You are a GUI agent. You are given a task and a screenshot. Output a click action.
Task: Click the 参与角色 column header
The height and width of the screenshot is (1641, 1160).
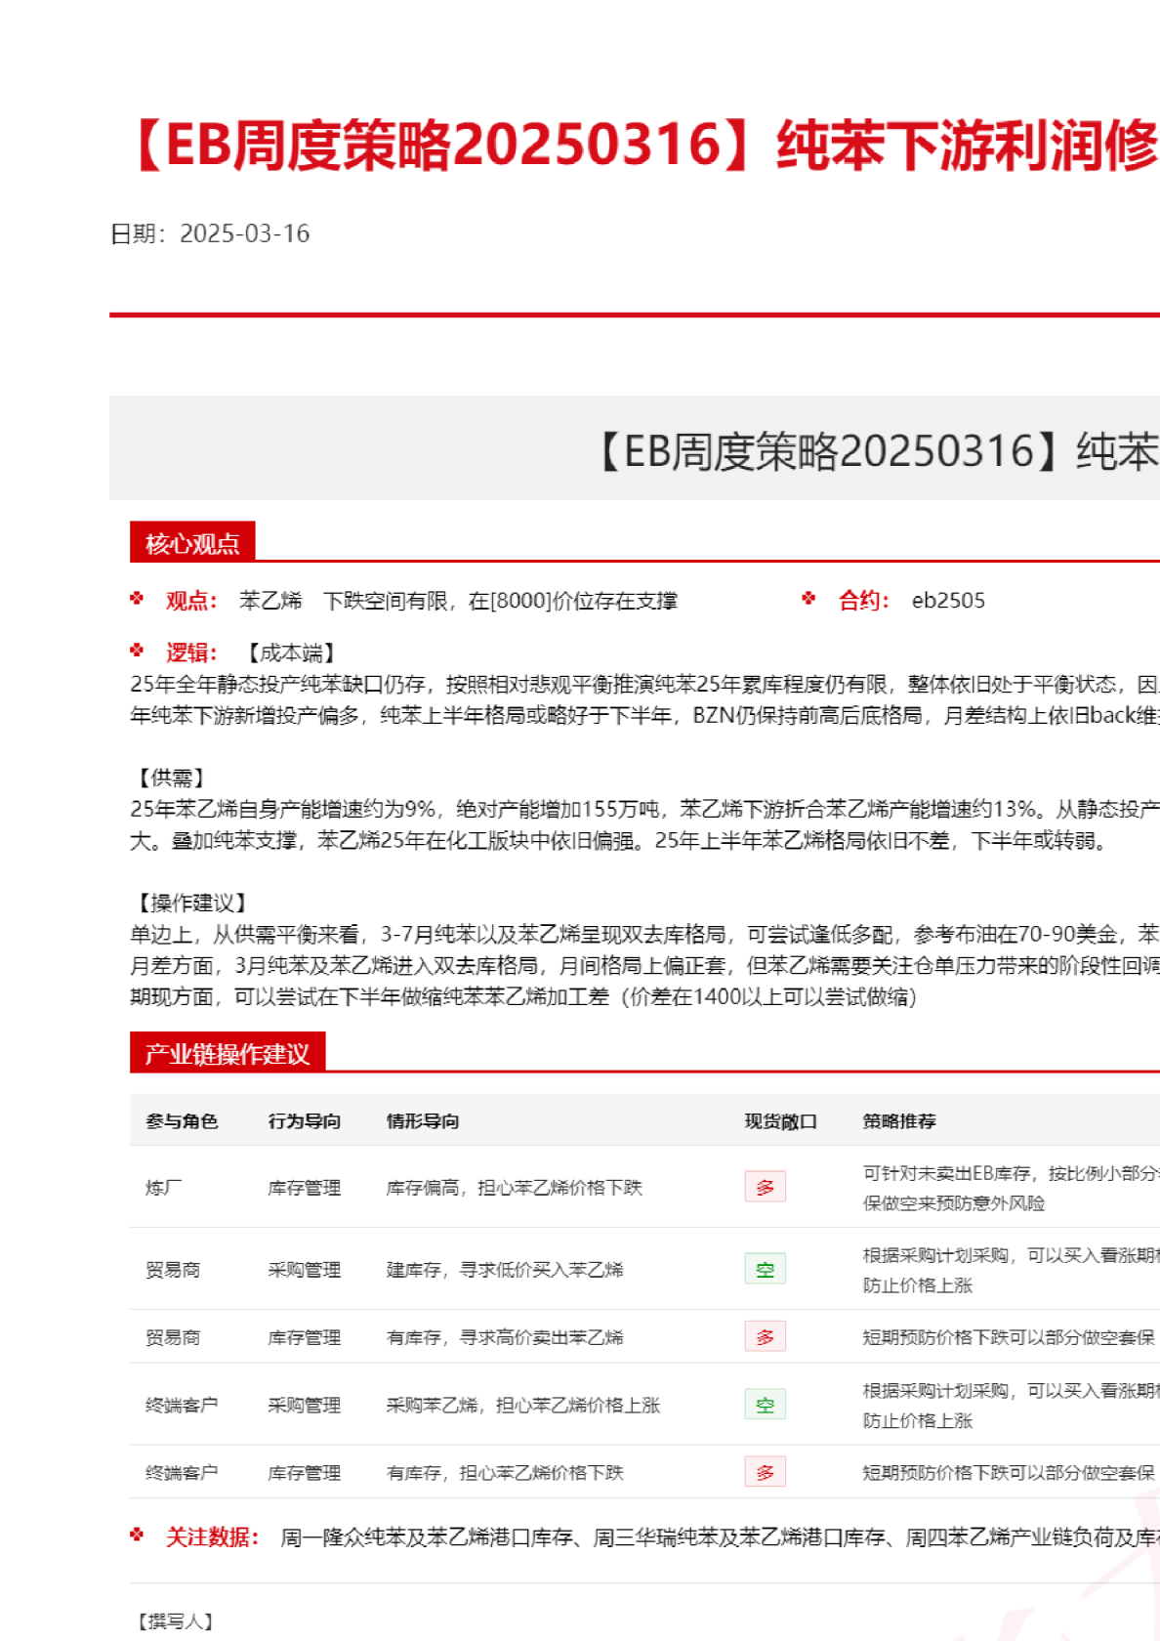point(182,1121)
